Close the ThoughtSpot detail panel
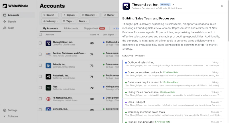Image resolution: width=229 pixels, height=123 pixels. (222, 6)
